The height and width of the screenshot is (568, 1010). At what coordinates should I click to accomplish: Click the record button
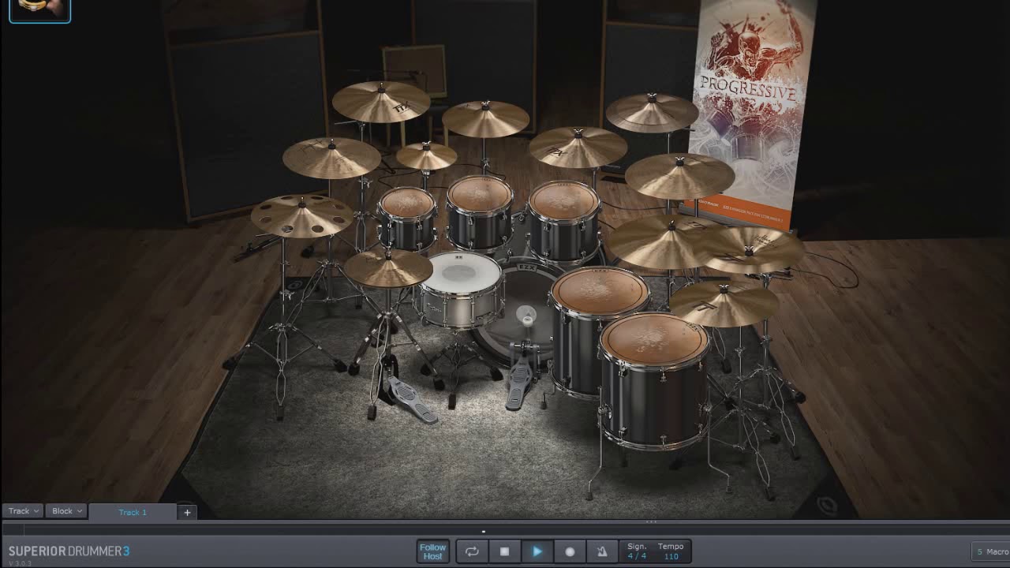pos(570,551)
